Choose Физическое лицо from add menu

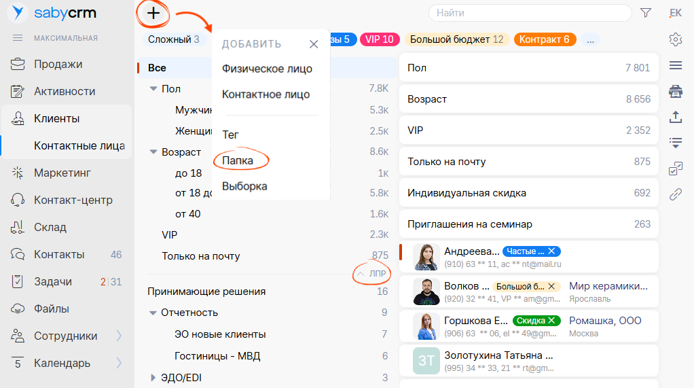point(267,69)
